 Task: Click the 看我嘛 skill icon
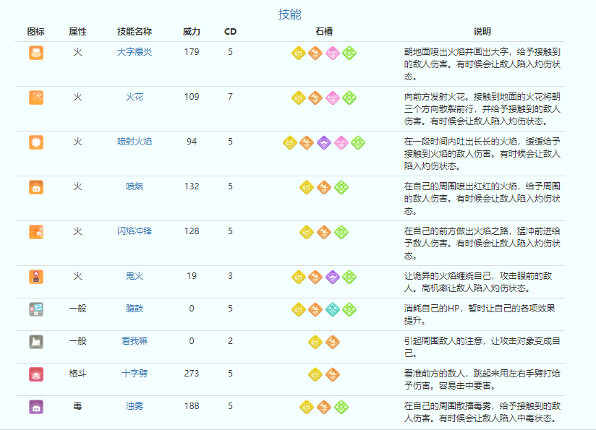(x=36, y=342)
